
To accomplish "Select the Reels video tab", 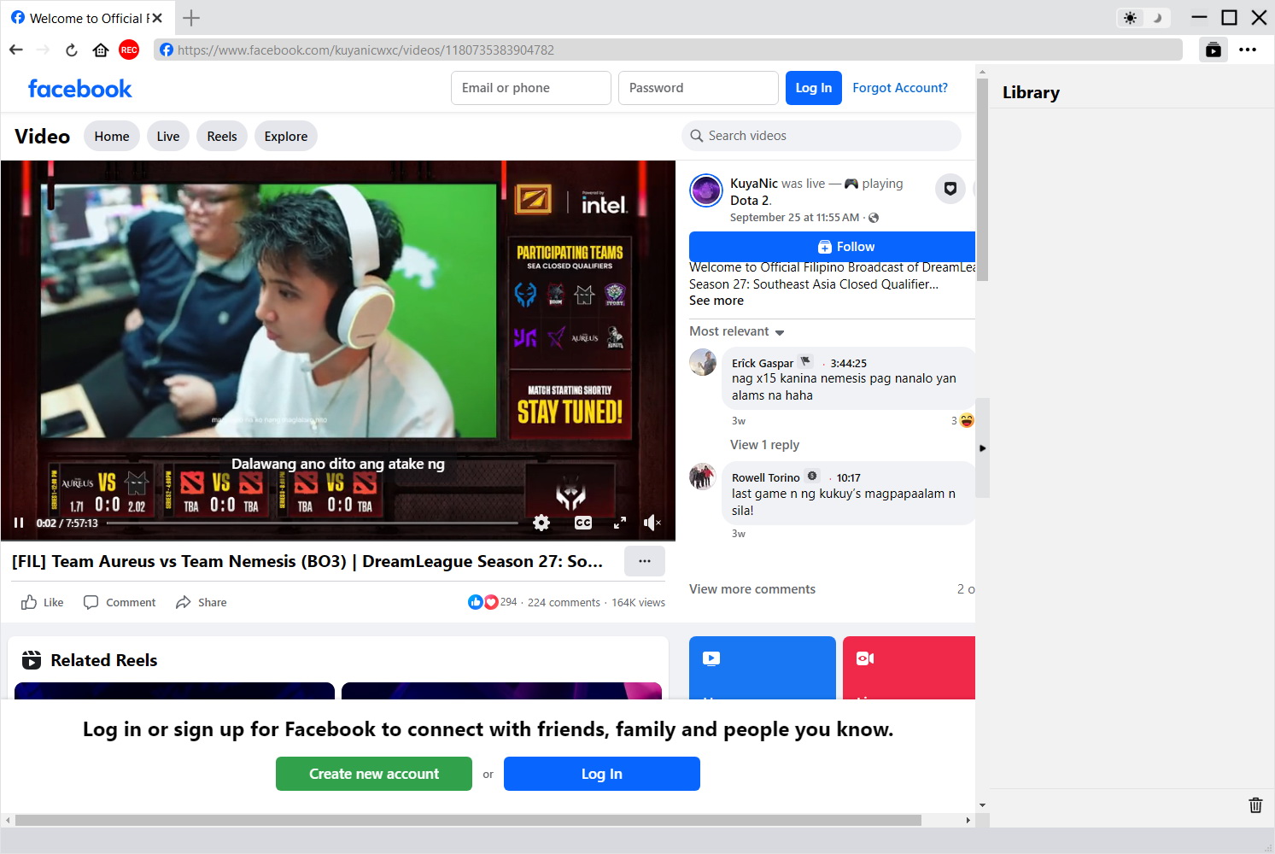I will click(x=222, y=136).
